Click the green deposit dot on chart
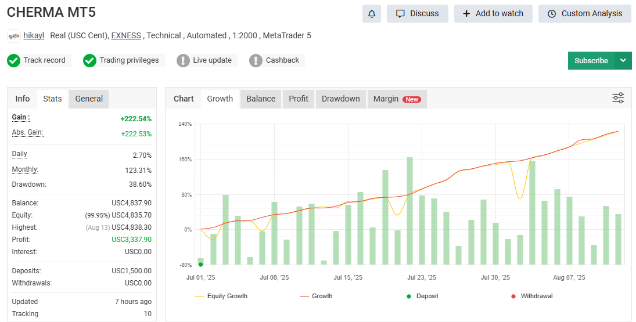The height and width of the screenshot is (322, 636). pyautogui.click(x=200, y=265)
